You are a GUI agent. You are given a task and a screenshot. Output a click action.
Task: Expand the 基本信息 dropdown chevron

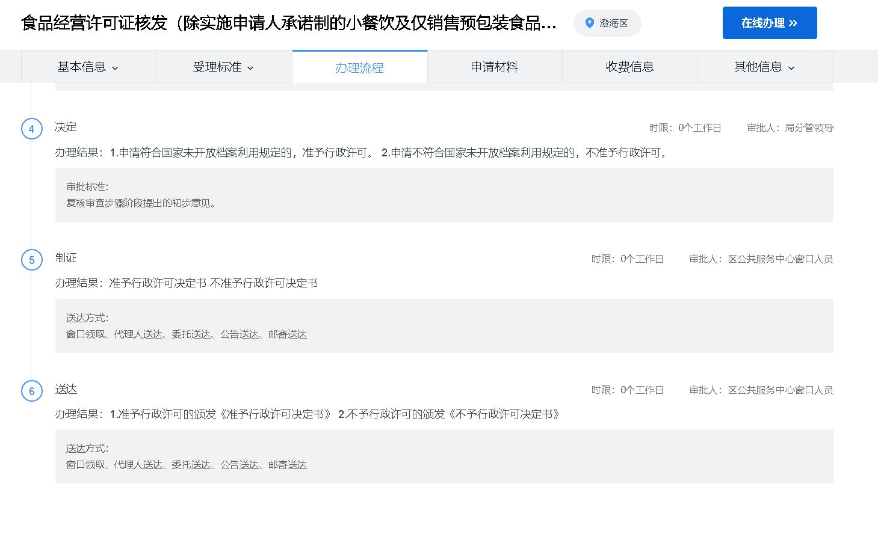115,68
